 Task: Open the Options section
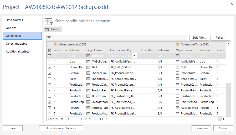(x=22, y=28)
